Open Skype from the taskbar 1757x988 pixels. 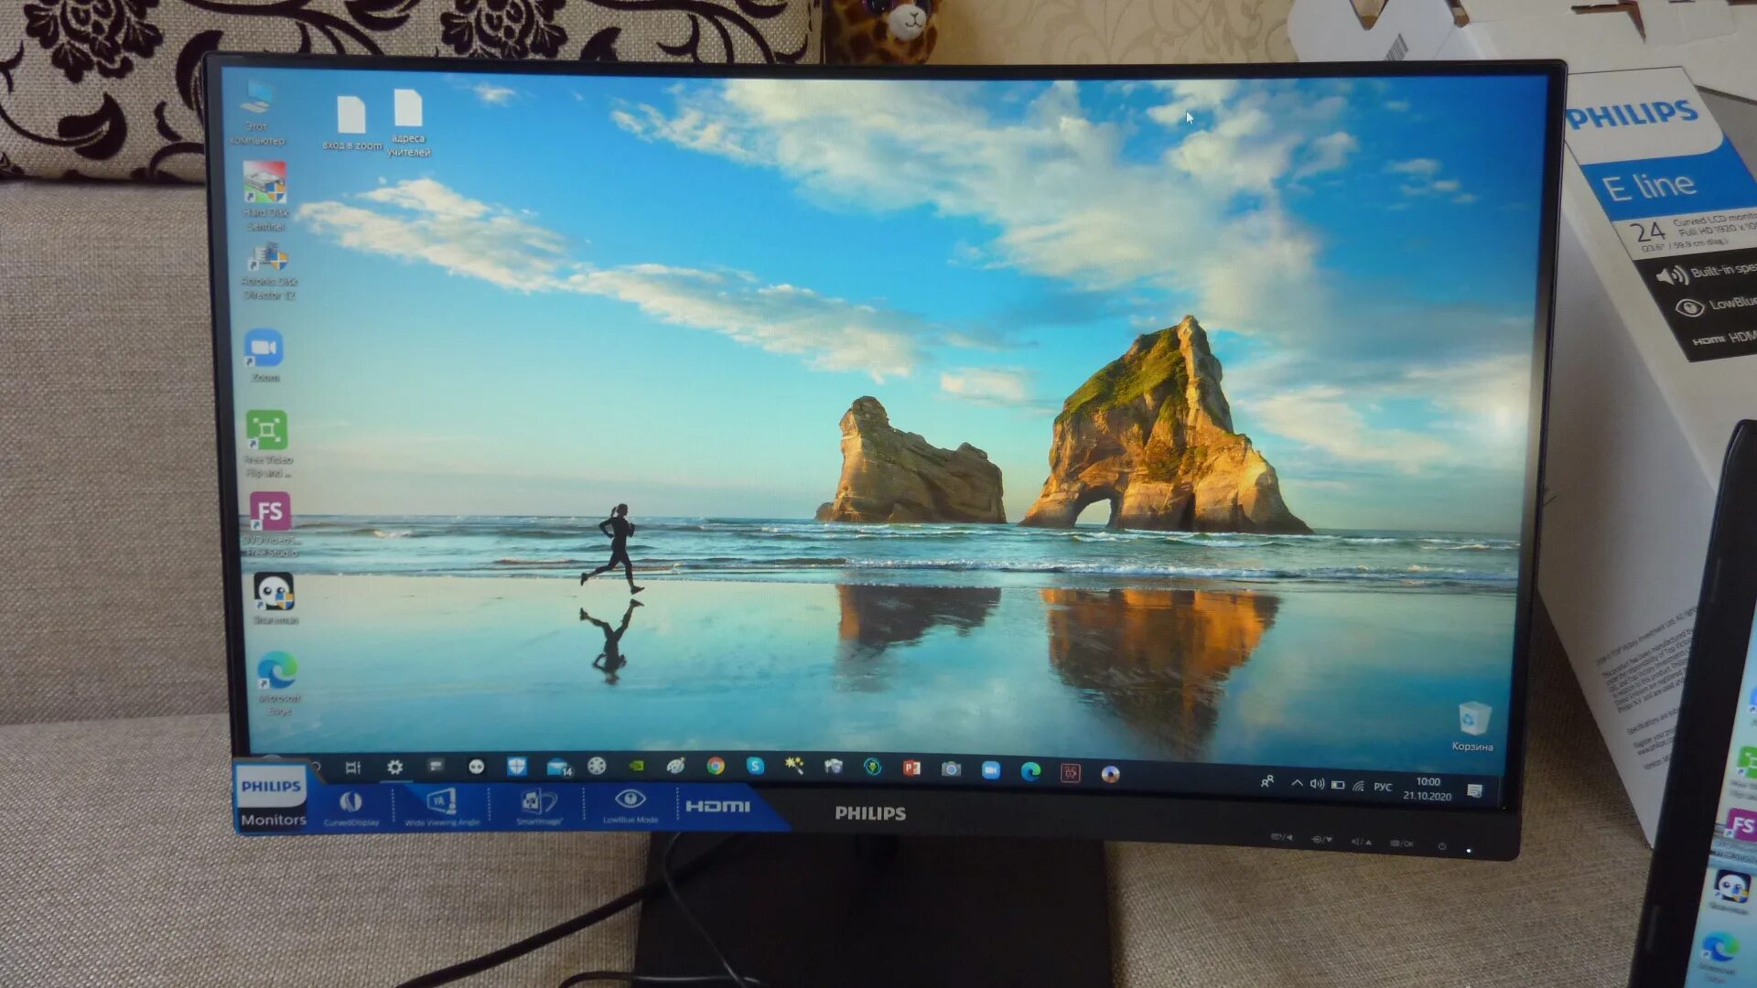coord(755,766)
